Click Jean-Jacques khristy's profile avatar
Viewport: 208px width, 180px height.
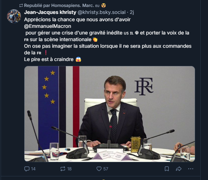click(14, 16)
